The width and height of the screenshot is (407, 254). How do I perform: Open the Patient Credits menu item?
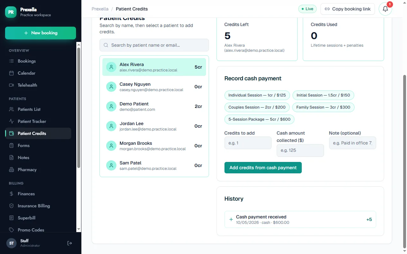click(38, 133)
